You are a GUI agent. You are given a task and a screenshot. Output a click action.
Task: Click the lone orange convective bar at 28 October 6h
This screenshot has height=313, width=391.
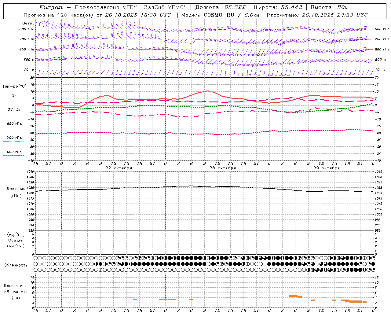point(191,299)
